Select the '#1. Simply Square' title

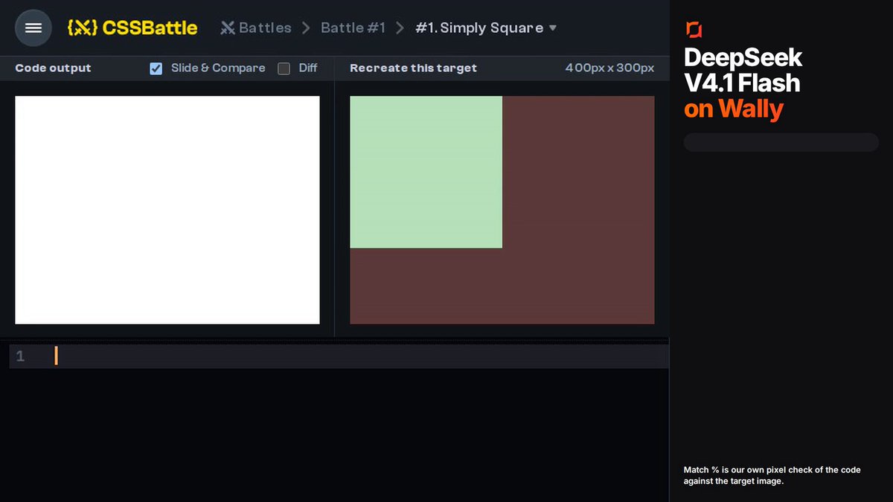coord(479,28)
